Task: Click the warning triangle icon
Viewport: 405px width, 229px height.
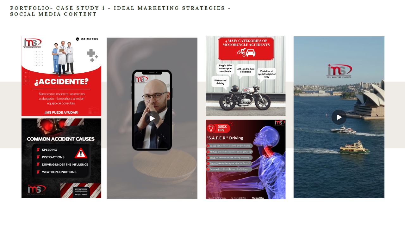Action: [81, 153]
